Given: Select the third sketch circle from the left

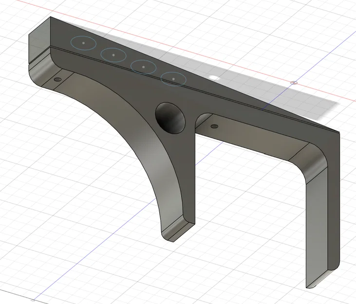Looking at the screenshot, I should pyautogui.click(x=143, y=67).
